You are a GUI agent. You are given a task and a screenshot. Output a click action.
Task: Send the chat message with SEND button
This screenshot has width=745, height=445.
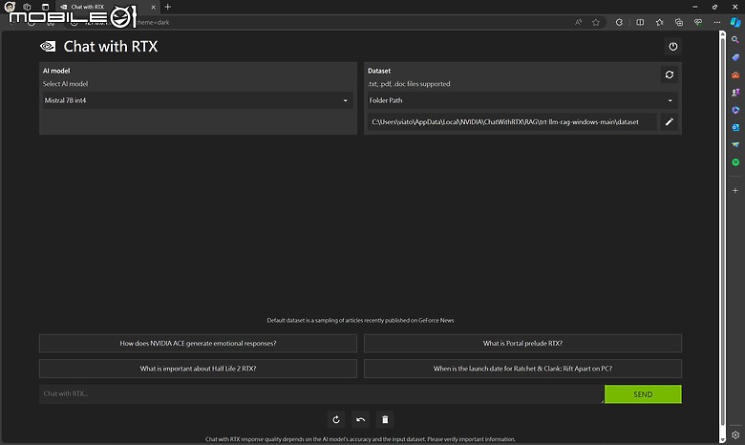(643, 394)
